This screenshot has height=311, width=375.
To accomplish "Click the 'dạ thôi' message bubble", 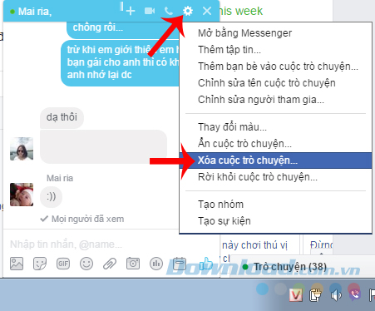I will click(62, 117).
